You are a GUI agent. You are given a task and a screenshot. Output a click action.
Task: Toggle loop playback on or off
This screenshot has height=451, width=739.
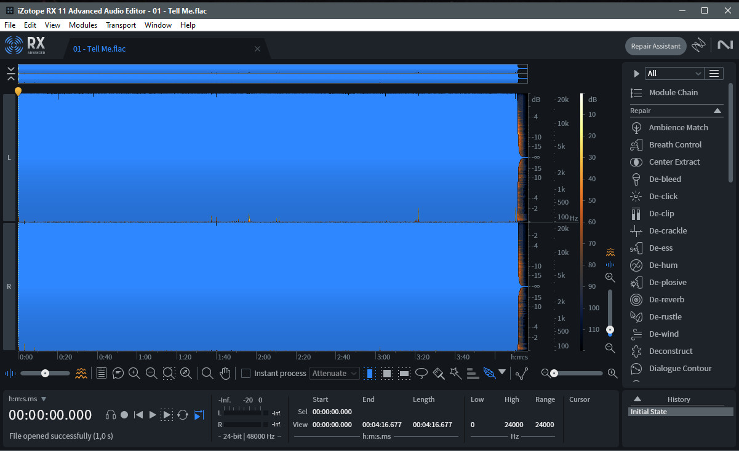point(183,415)
